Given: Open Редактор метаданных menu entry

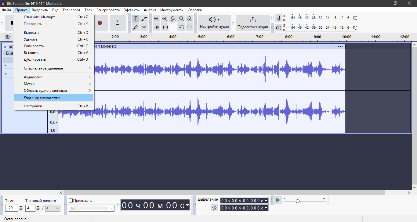Looking at the screenshot, I should 54,97.
